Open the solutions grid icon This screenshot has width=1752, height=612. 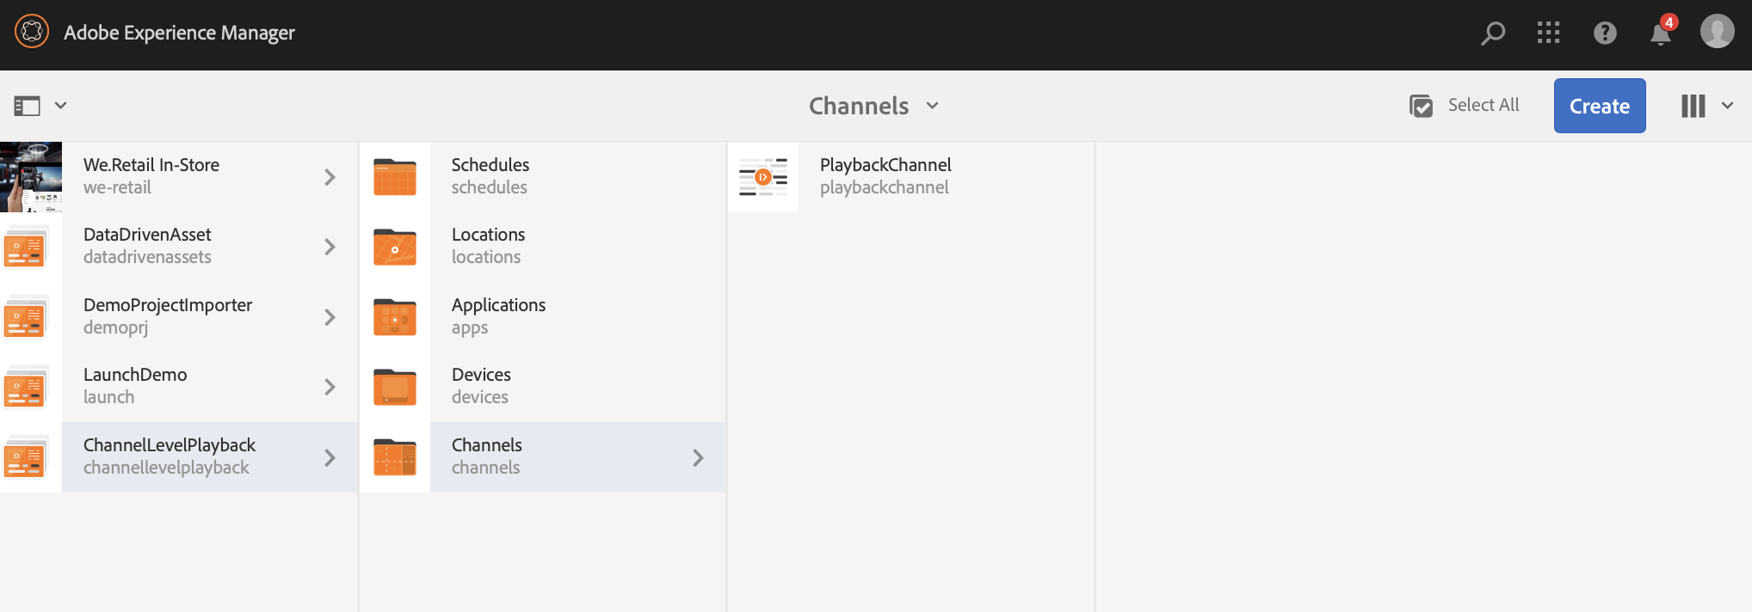point(1548,34)
